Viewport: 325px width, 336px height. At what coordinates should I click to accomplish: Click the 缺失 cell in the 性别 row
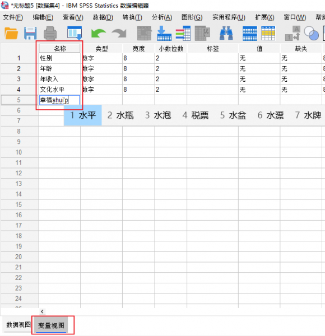point(301,58)
